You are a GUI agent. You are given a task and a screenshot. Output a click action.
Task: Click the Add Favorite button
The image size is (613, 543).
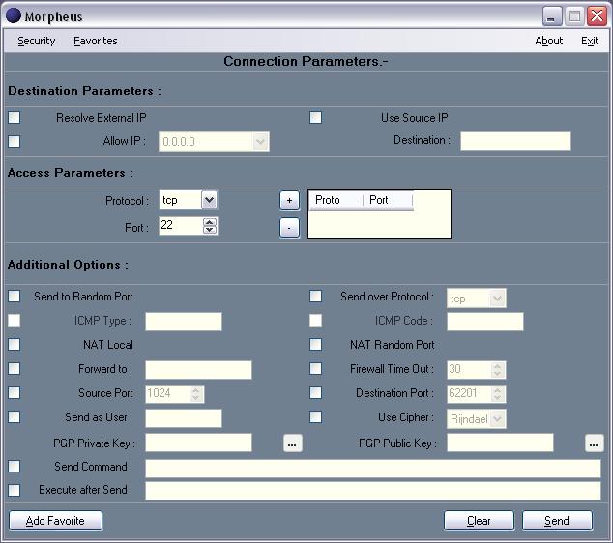[x=55, y=521]
